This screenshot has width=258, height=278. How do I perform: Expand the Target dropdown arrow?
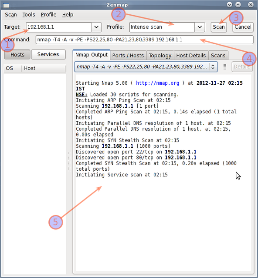tap(96, 27)
